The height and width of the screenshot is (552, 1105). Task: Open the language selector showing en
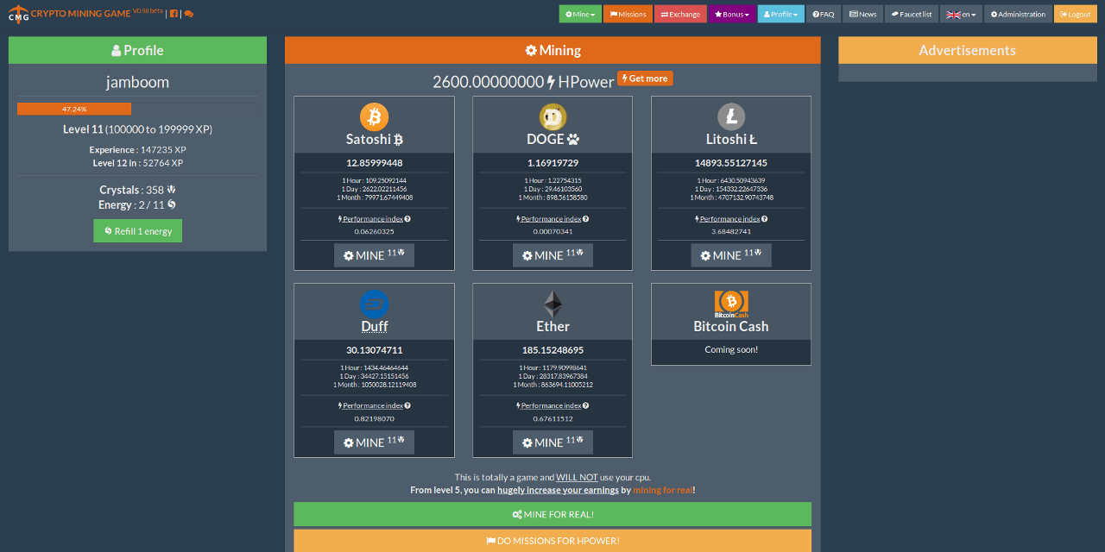(962, 14)
